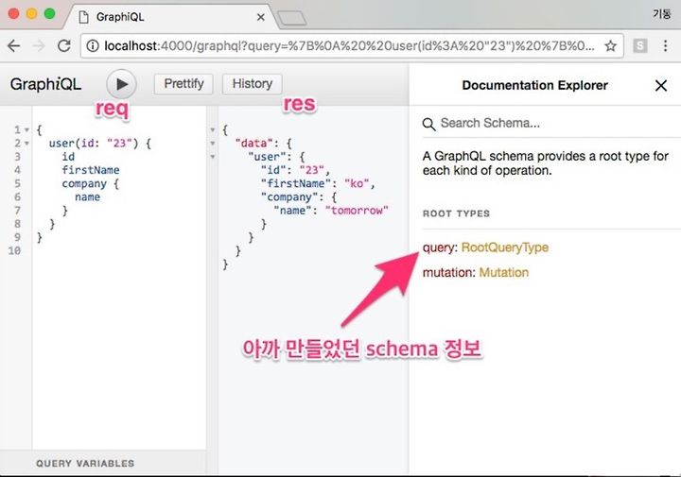Bookmark the page with the star icon
Screen dimensions: 681x477
click(610, 45)
